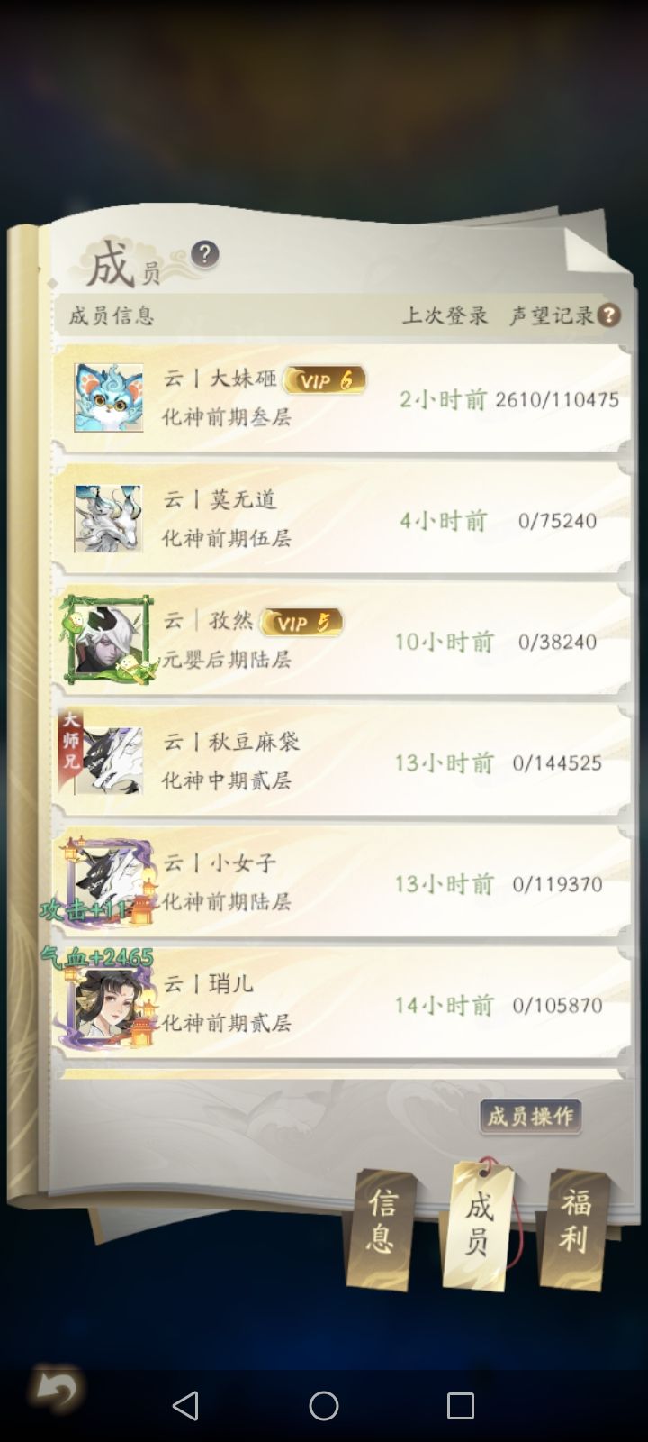Tap the VIP 5 badge next to 孜然
The height and width of the screenshot is (1442, 648).
[x=301, y=622]
